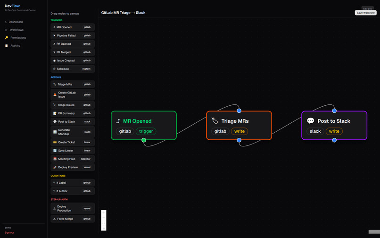
Task: Click the arrow icon on MR Opened canvas node
Action: point(118,121)
